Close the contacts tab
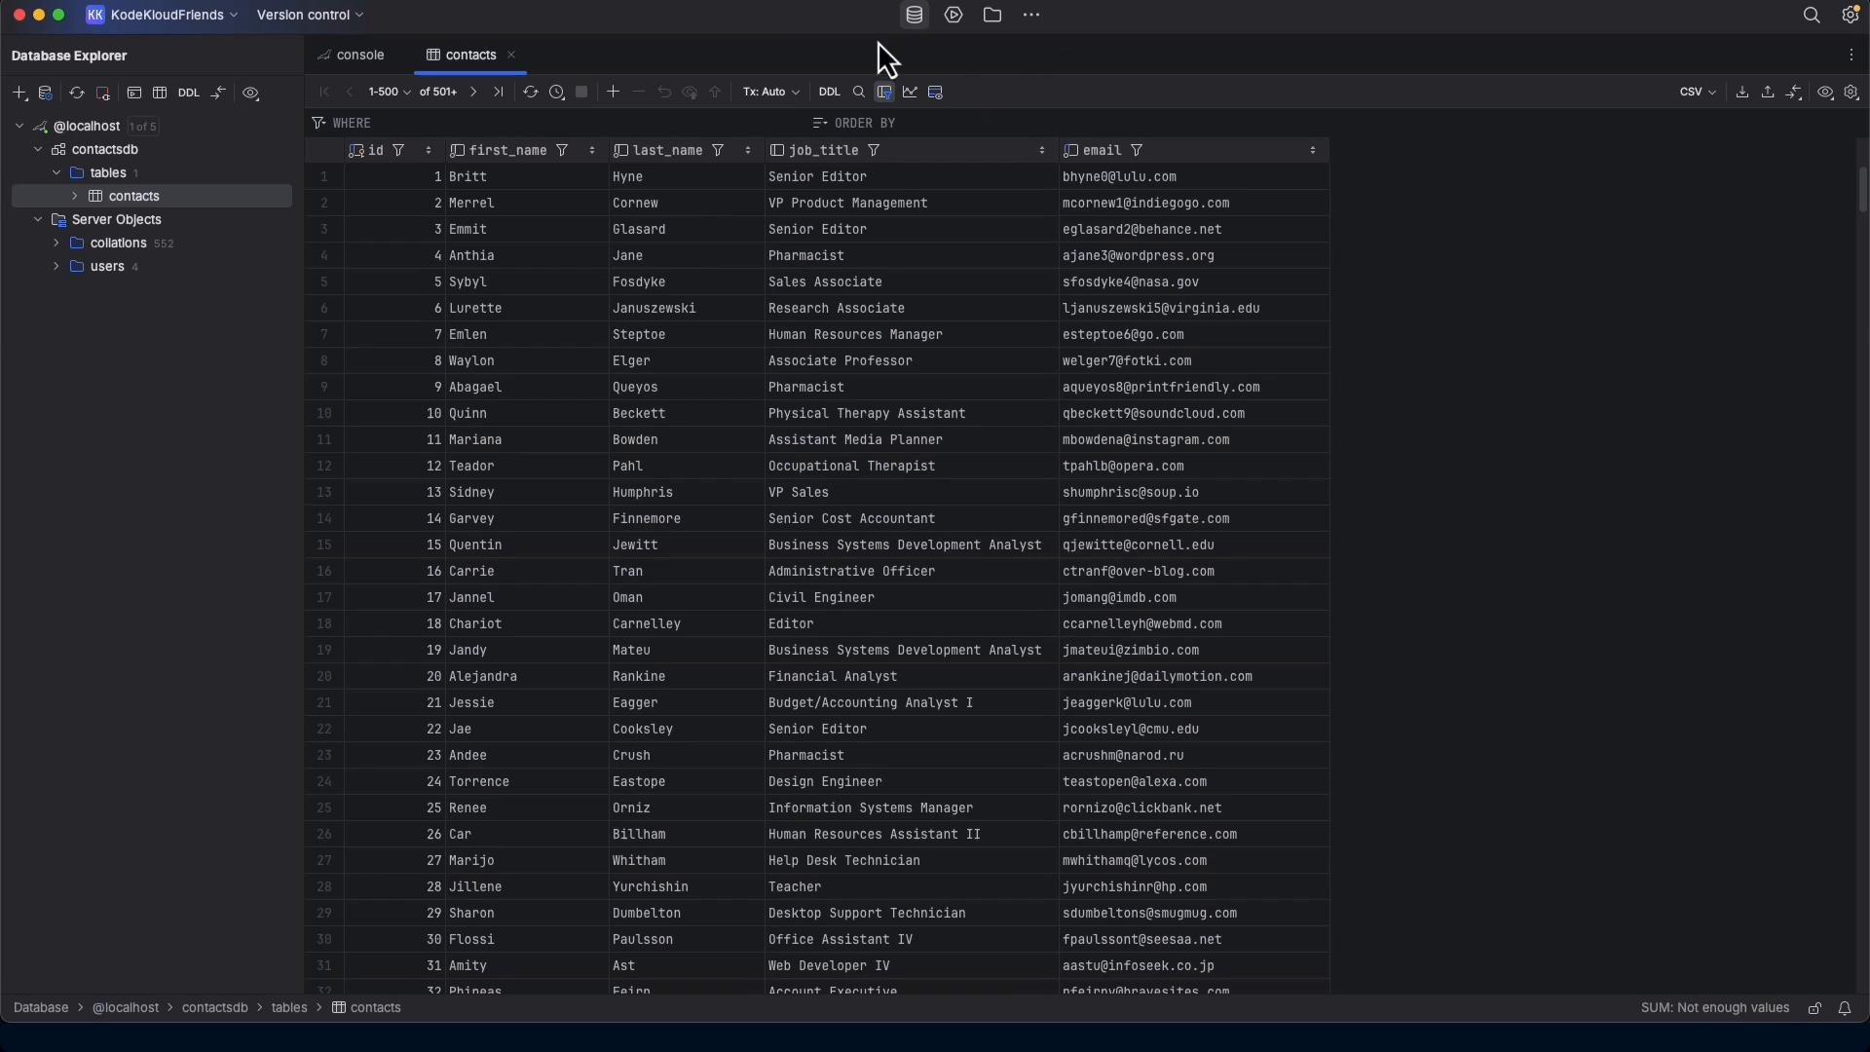1870x1052 pixels. 511,56
